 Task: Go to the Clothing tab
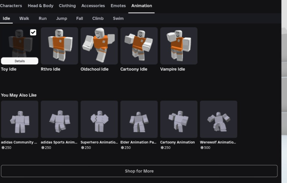click(x=67, y=6)
